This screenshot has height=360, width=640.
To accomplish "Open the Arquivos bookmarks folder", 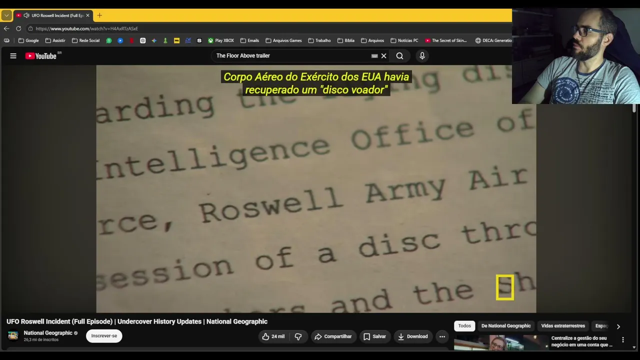I will click(x=372, y=40).
